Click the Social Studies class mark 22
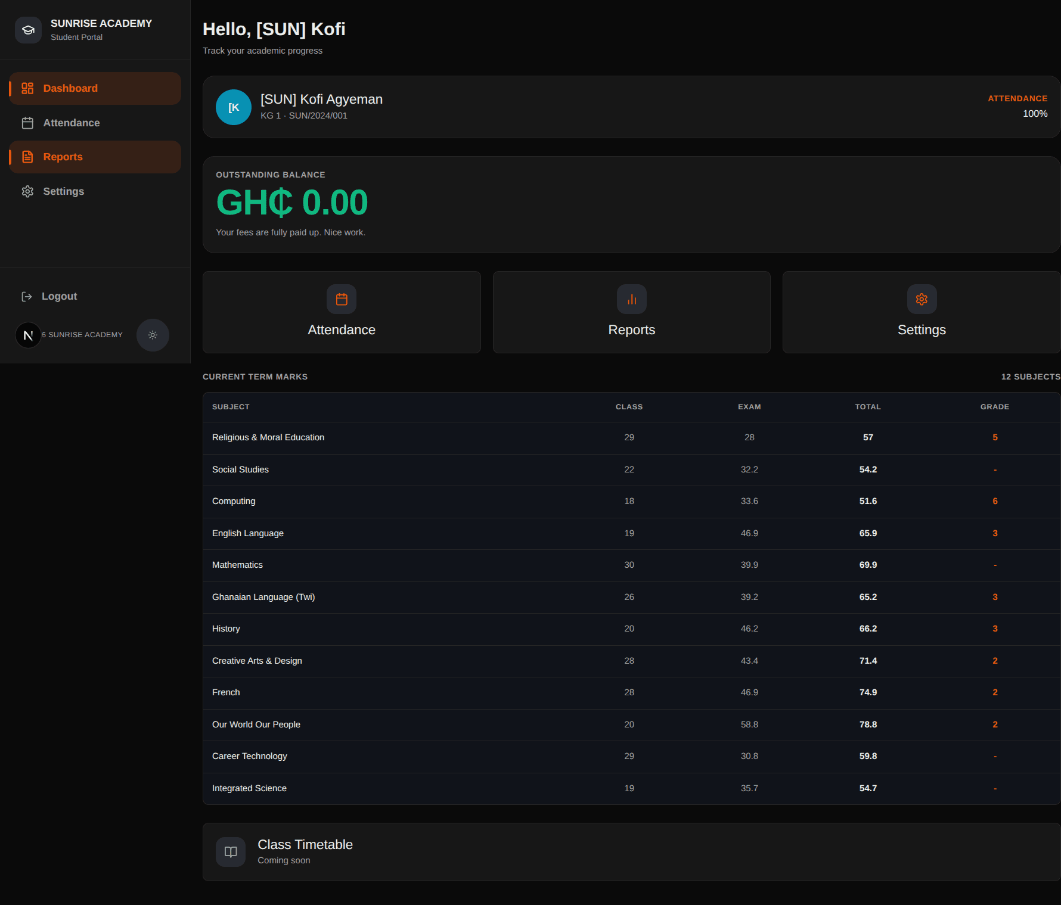Image resolution: width=1061 pixels, height=905 pixels. (x=629, y=469)
